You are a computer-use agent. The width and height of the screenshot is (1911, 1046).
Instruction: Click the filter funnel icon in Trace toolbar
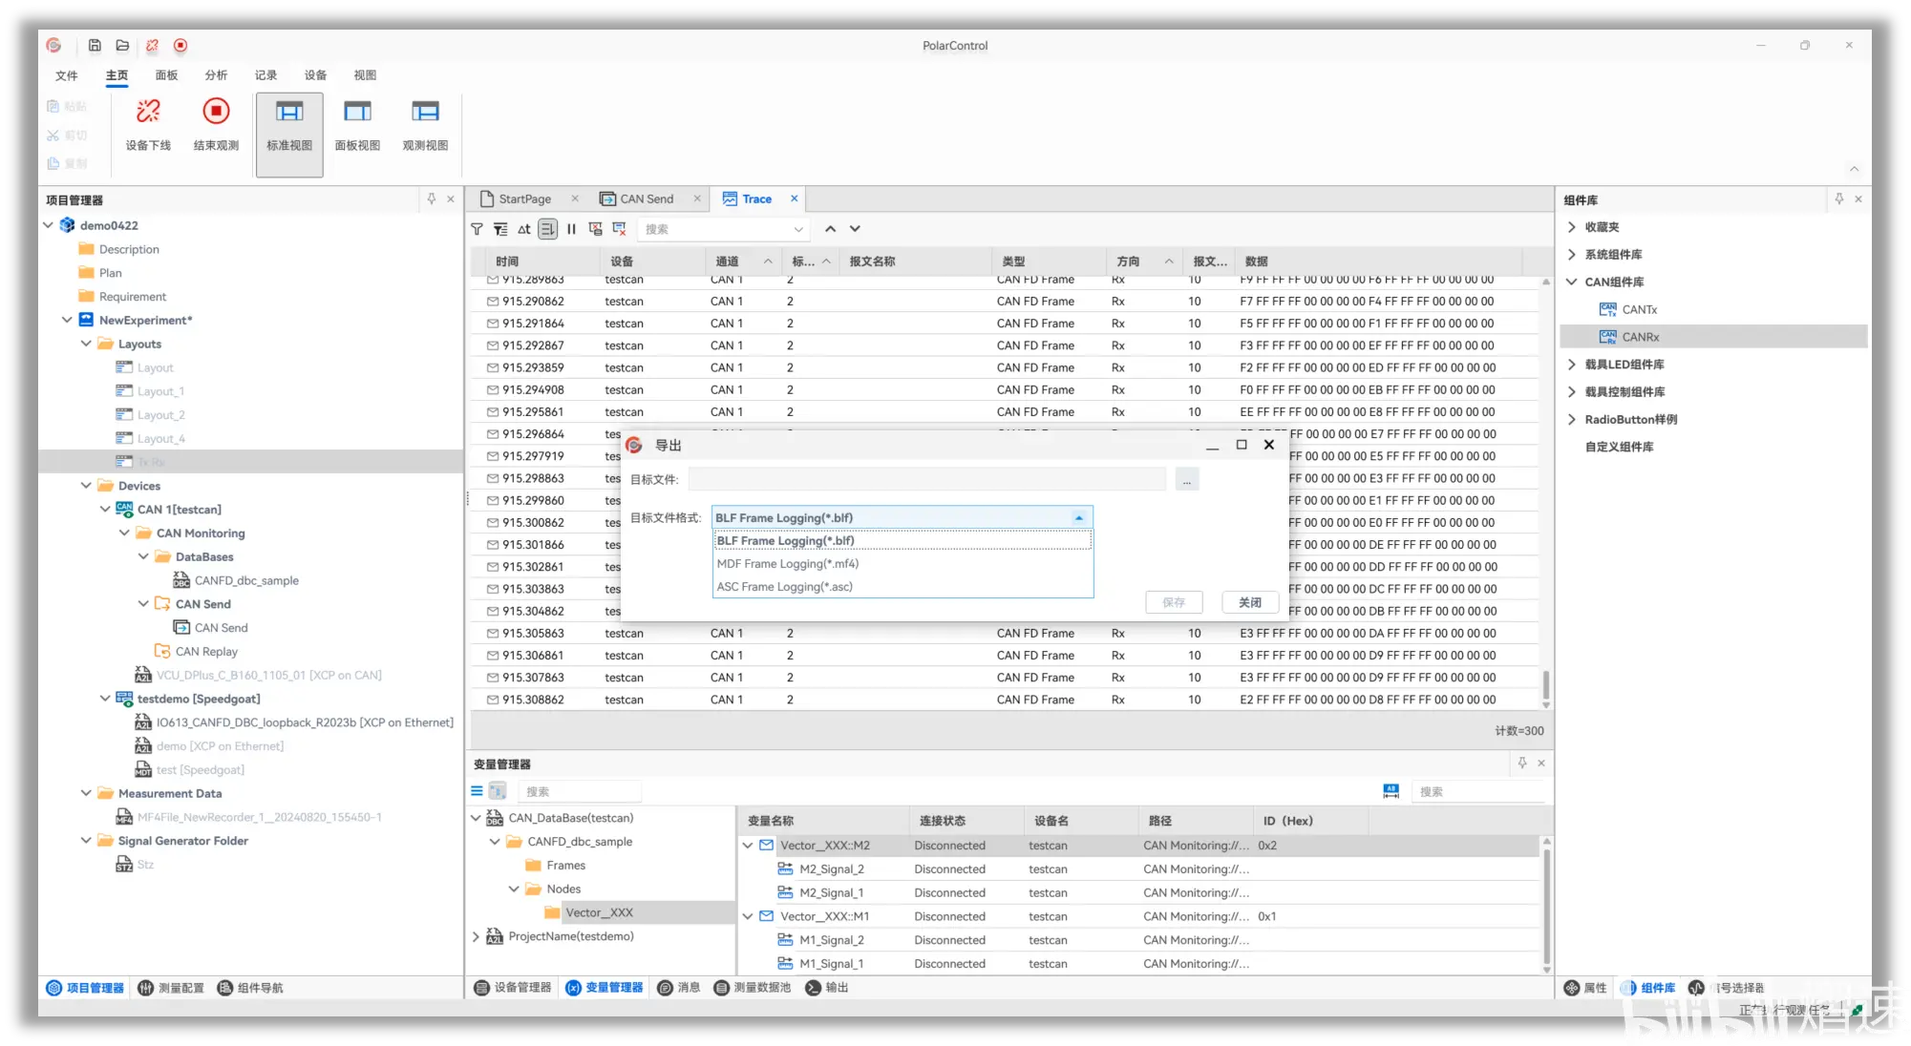pos(477,229)
